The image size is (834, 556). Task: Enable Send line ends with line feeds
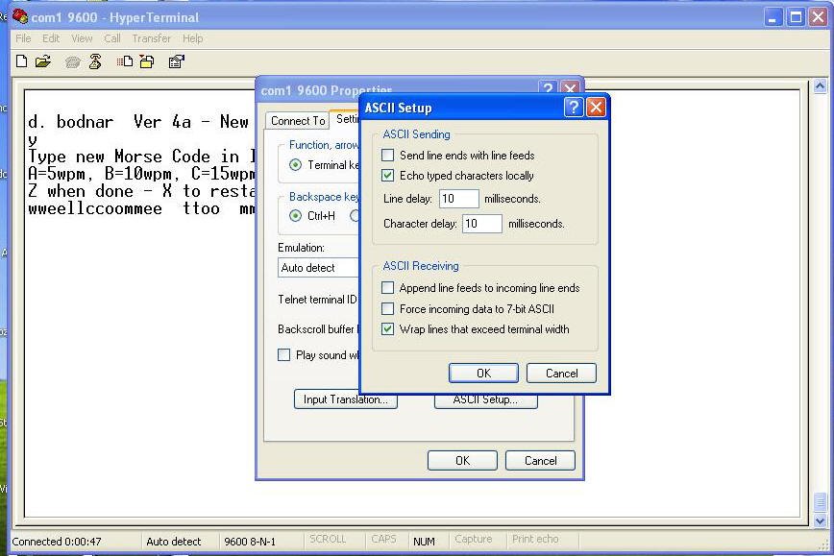tap(388, 156)
